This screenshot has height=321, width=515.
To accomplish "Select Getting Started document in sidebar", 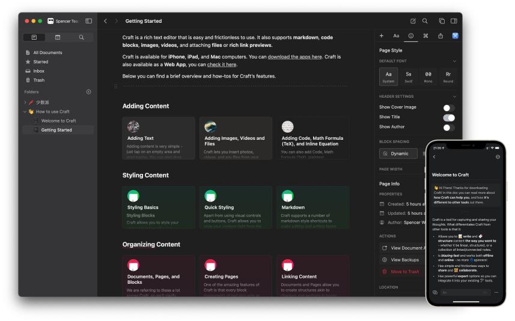I will (58, 130).
